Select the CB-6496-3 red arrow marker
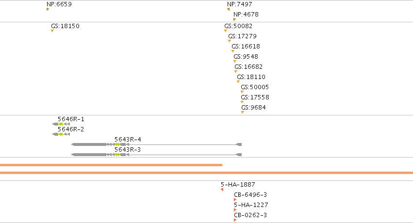Image resolution: width=413 pixels, height=223 pixels. point(235,200)
